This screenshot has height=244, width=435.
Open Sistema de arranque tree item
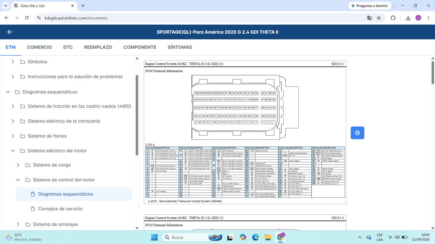55,224
